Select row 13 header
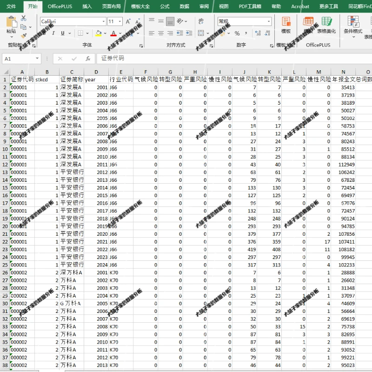 pos(5,172)
